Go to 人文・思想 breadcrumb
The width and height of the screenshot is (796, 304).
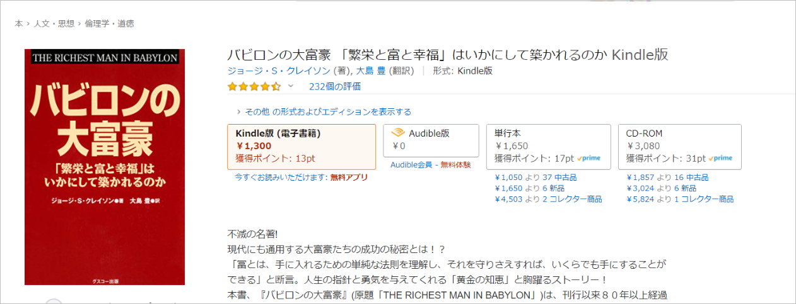54,23
